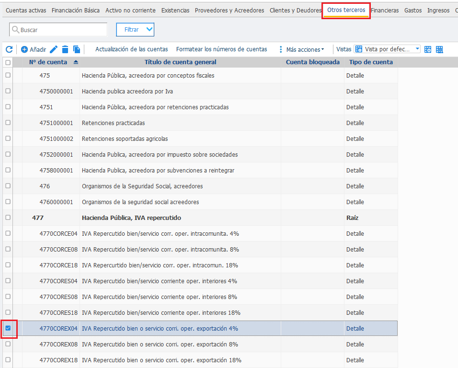Click into the Buscar search field
The width and height of the screenshot is (458, 368).
tap(58, 30)
